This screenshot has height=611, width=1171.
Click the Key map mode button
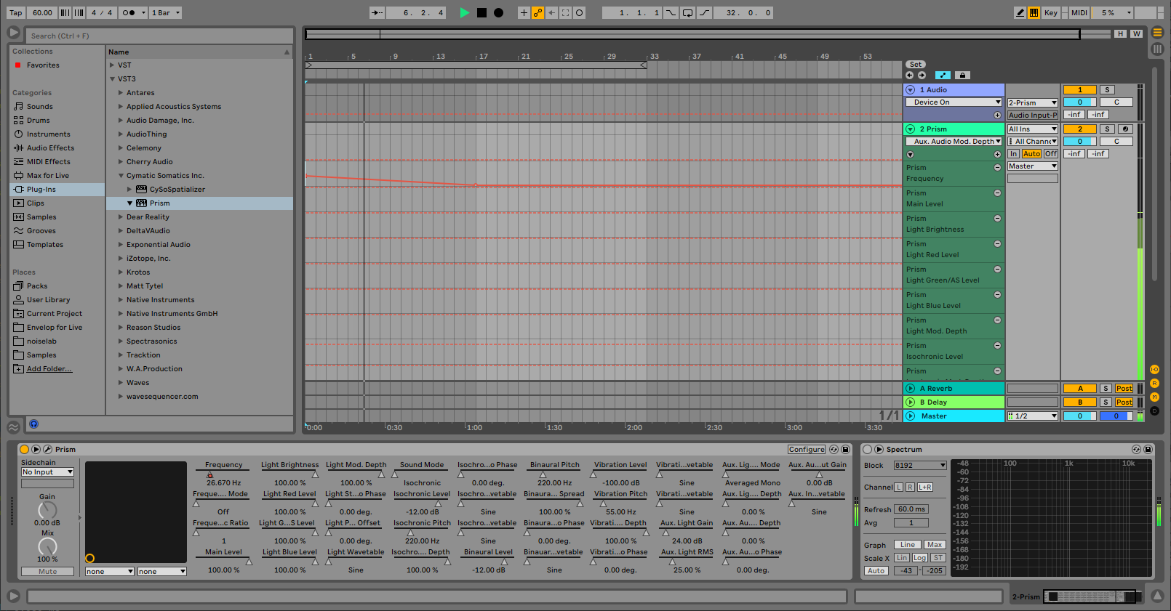tap(1051, 12)
